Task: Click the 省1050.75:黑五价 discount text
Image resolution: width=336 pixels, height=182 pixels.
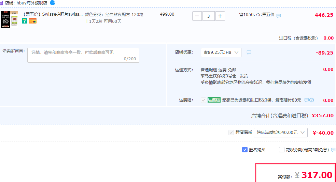Action: [257, 15]
